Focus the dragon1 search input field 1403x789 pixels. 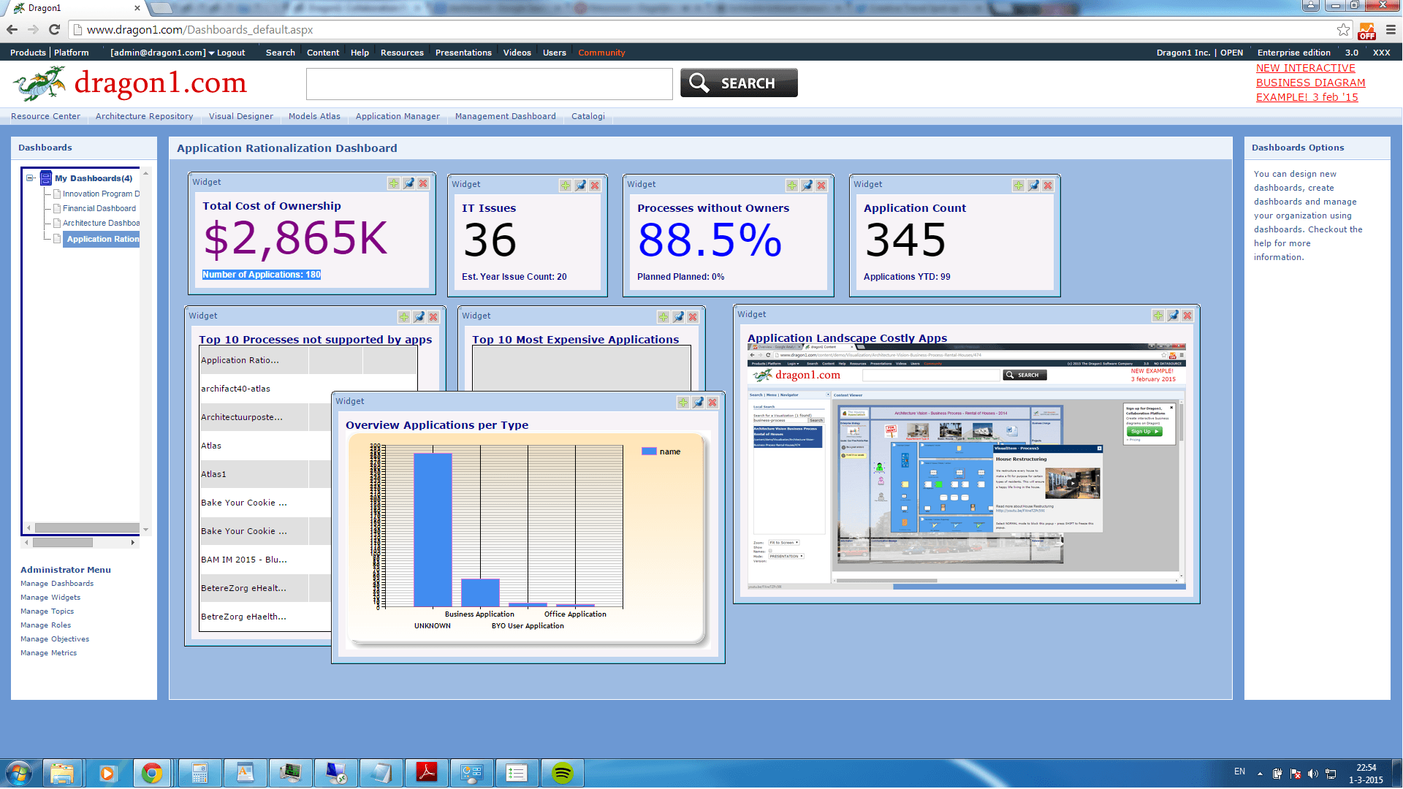tap(489, 84)
